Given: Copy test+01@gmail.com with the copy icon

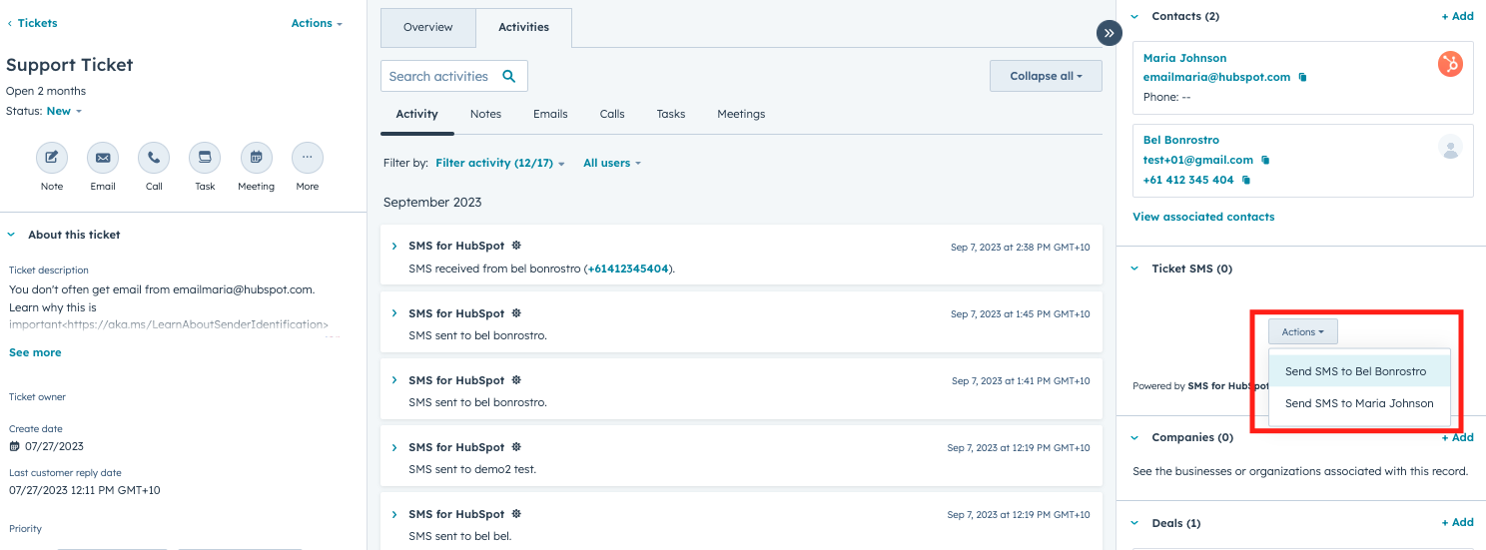Looking at the screenshot, I should point(1265,160).
